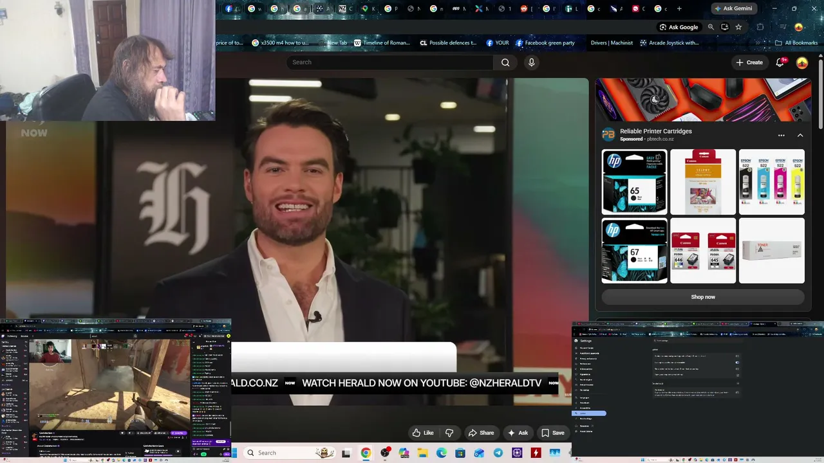The image size is (824, 463).
Task: Open the red lightning-bolt app in taskbar
Action: 536,453
